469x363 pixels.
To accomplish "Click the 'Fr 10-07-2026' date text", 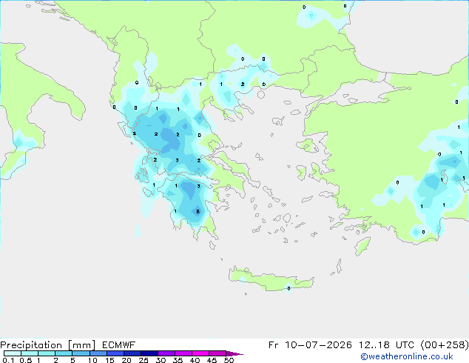I will (x=310, y=345).
